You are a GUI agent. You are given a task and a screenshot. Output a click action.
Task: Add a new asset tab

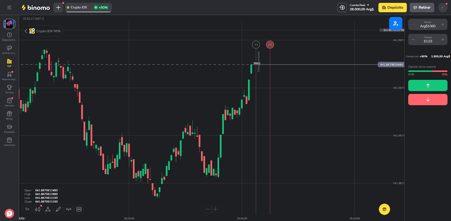(58, 8)
